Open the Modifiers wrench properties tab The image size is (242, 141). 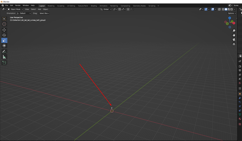240,98
